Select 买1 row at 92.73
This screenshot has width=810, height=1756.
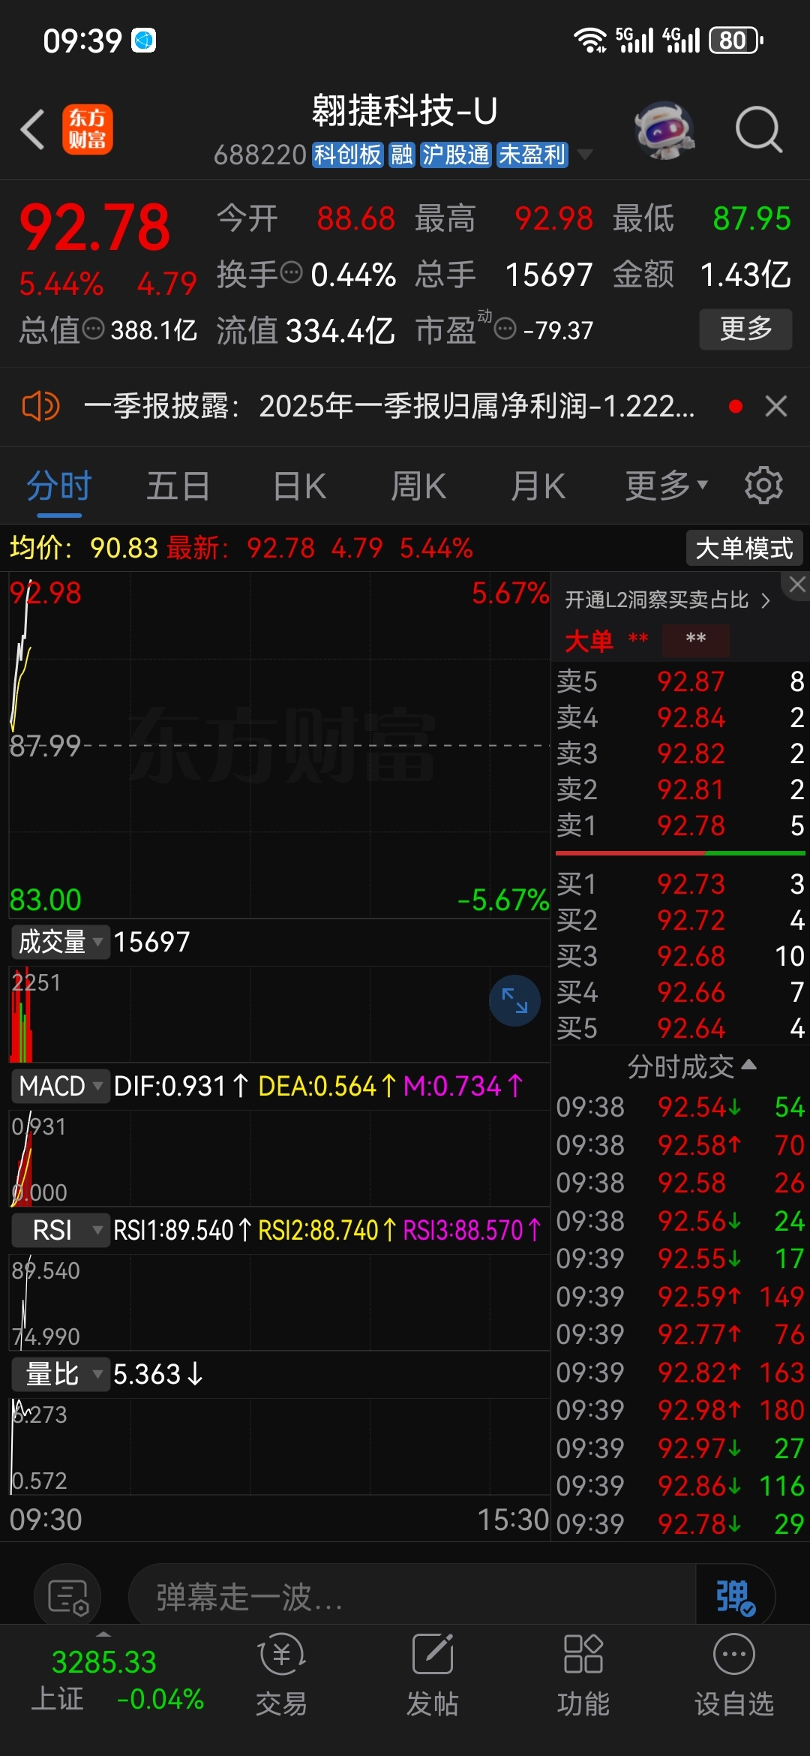pos(680,884)
